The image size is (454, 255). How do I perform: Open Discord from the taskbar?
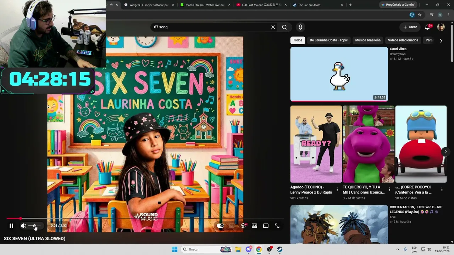pos(249,249)
